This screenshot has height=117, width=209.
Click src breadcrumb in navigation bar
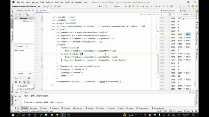(x=39, y=6)
